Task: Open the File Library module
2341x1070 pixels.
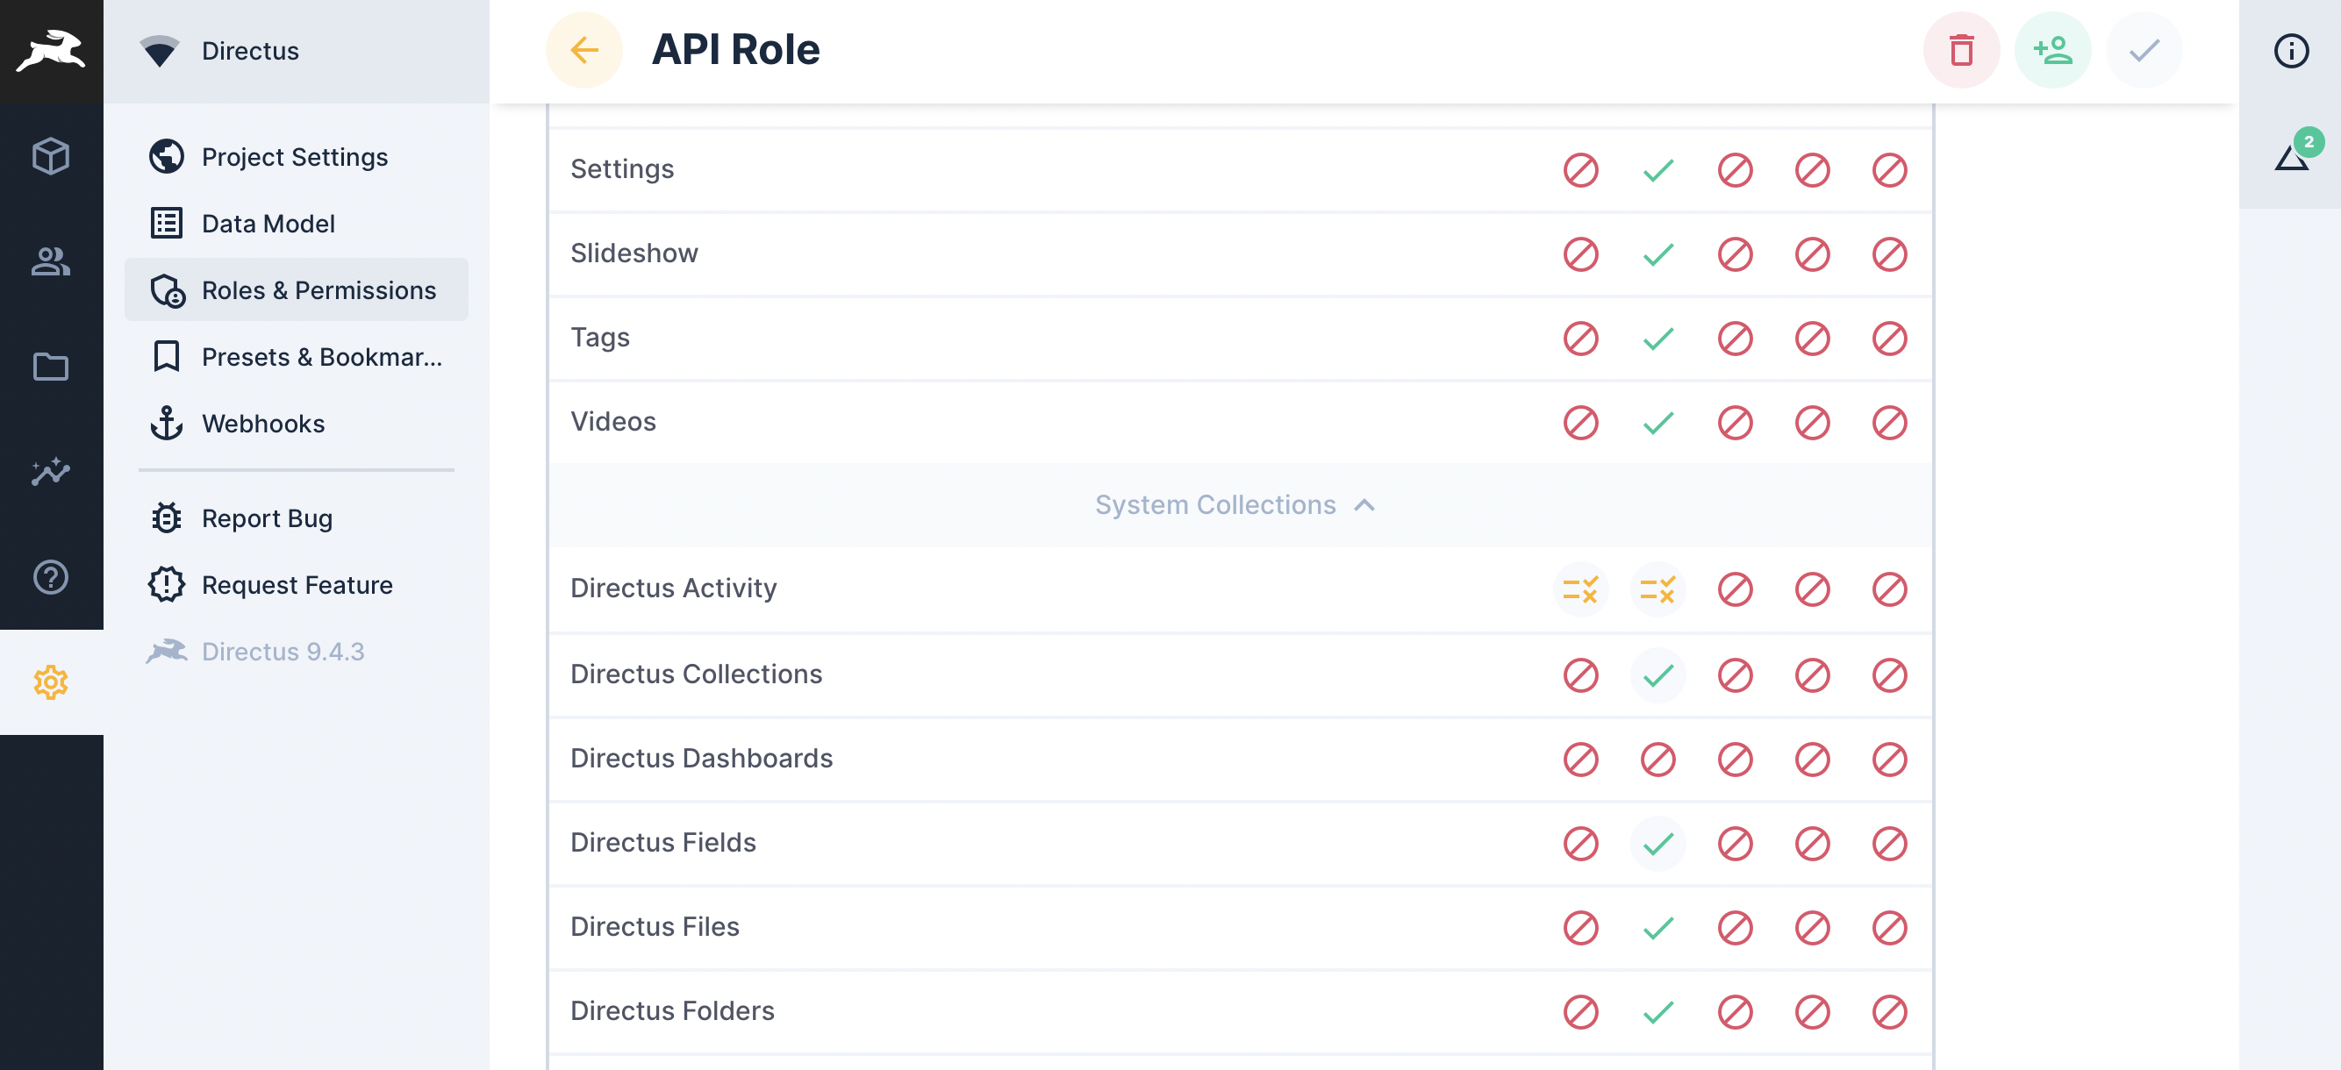Action: tap(51, 367)
